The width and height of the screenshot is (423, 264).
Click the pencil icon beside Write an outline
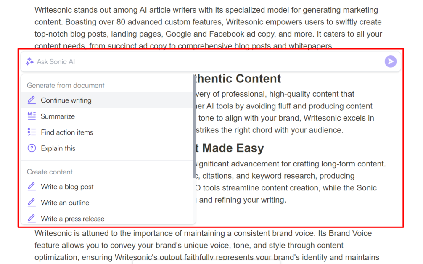click(x=32, y=202)
